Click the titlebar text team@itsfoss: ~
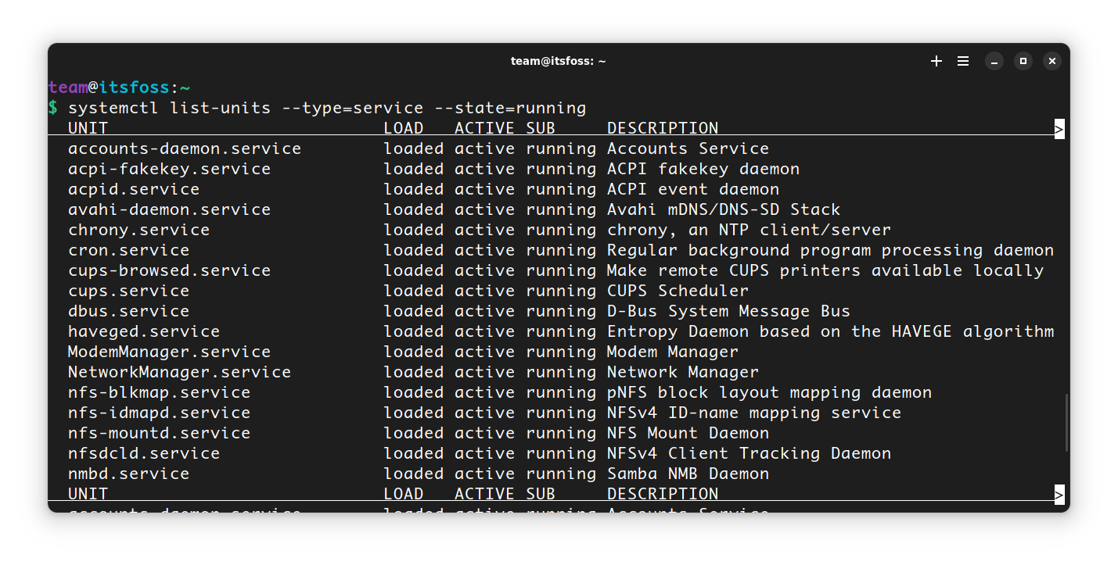 [x=558, y=60]
